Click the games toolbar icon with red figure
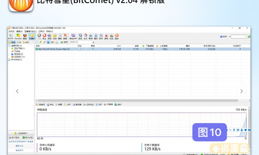The image size is (259, 155). 107,36
